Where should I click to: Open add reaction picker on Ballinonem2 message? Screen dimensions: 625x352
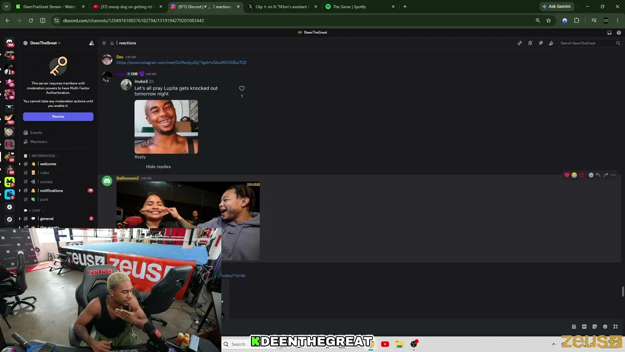pyautogui.click(x=591, y=175)
